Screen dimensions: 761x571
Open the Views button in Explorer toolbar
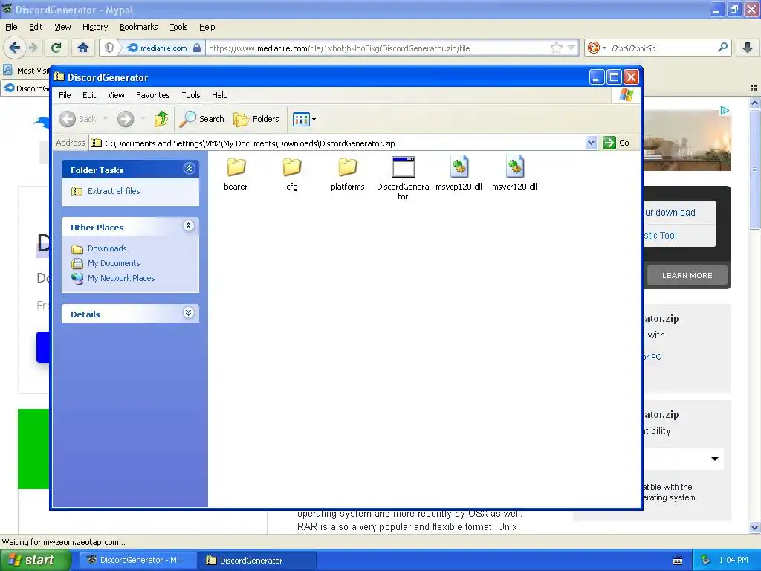[304, 119]
